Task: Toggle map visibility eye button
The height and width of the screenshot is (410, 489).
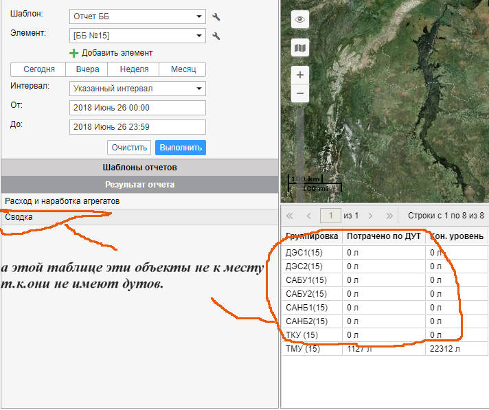Action: 299,20
